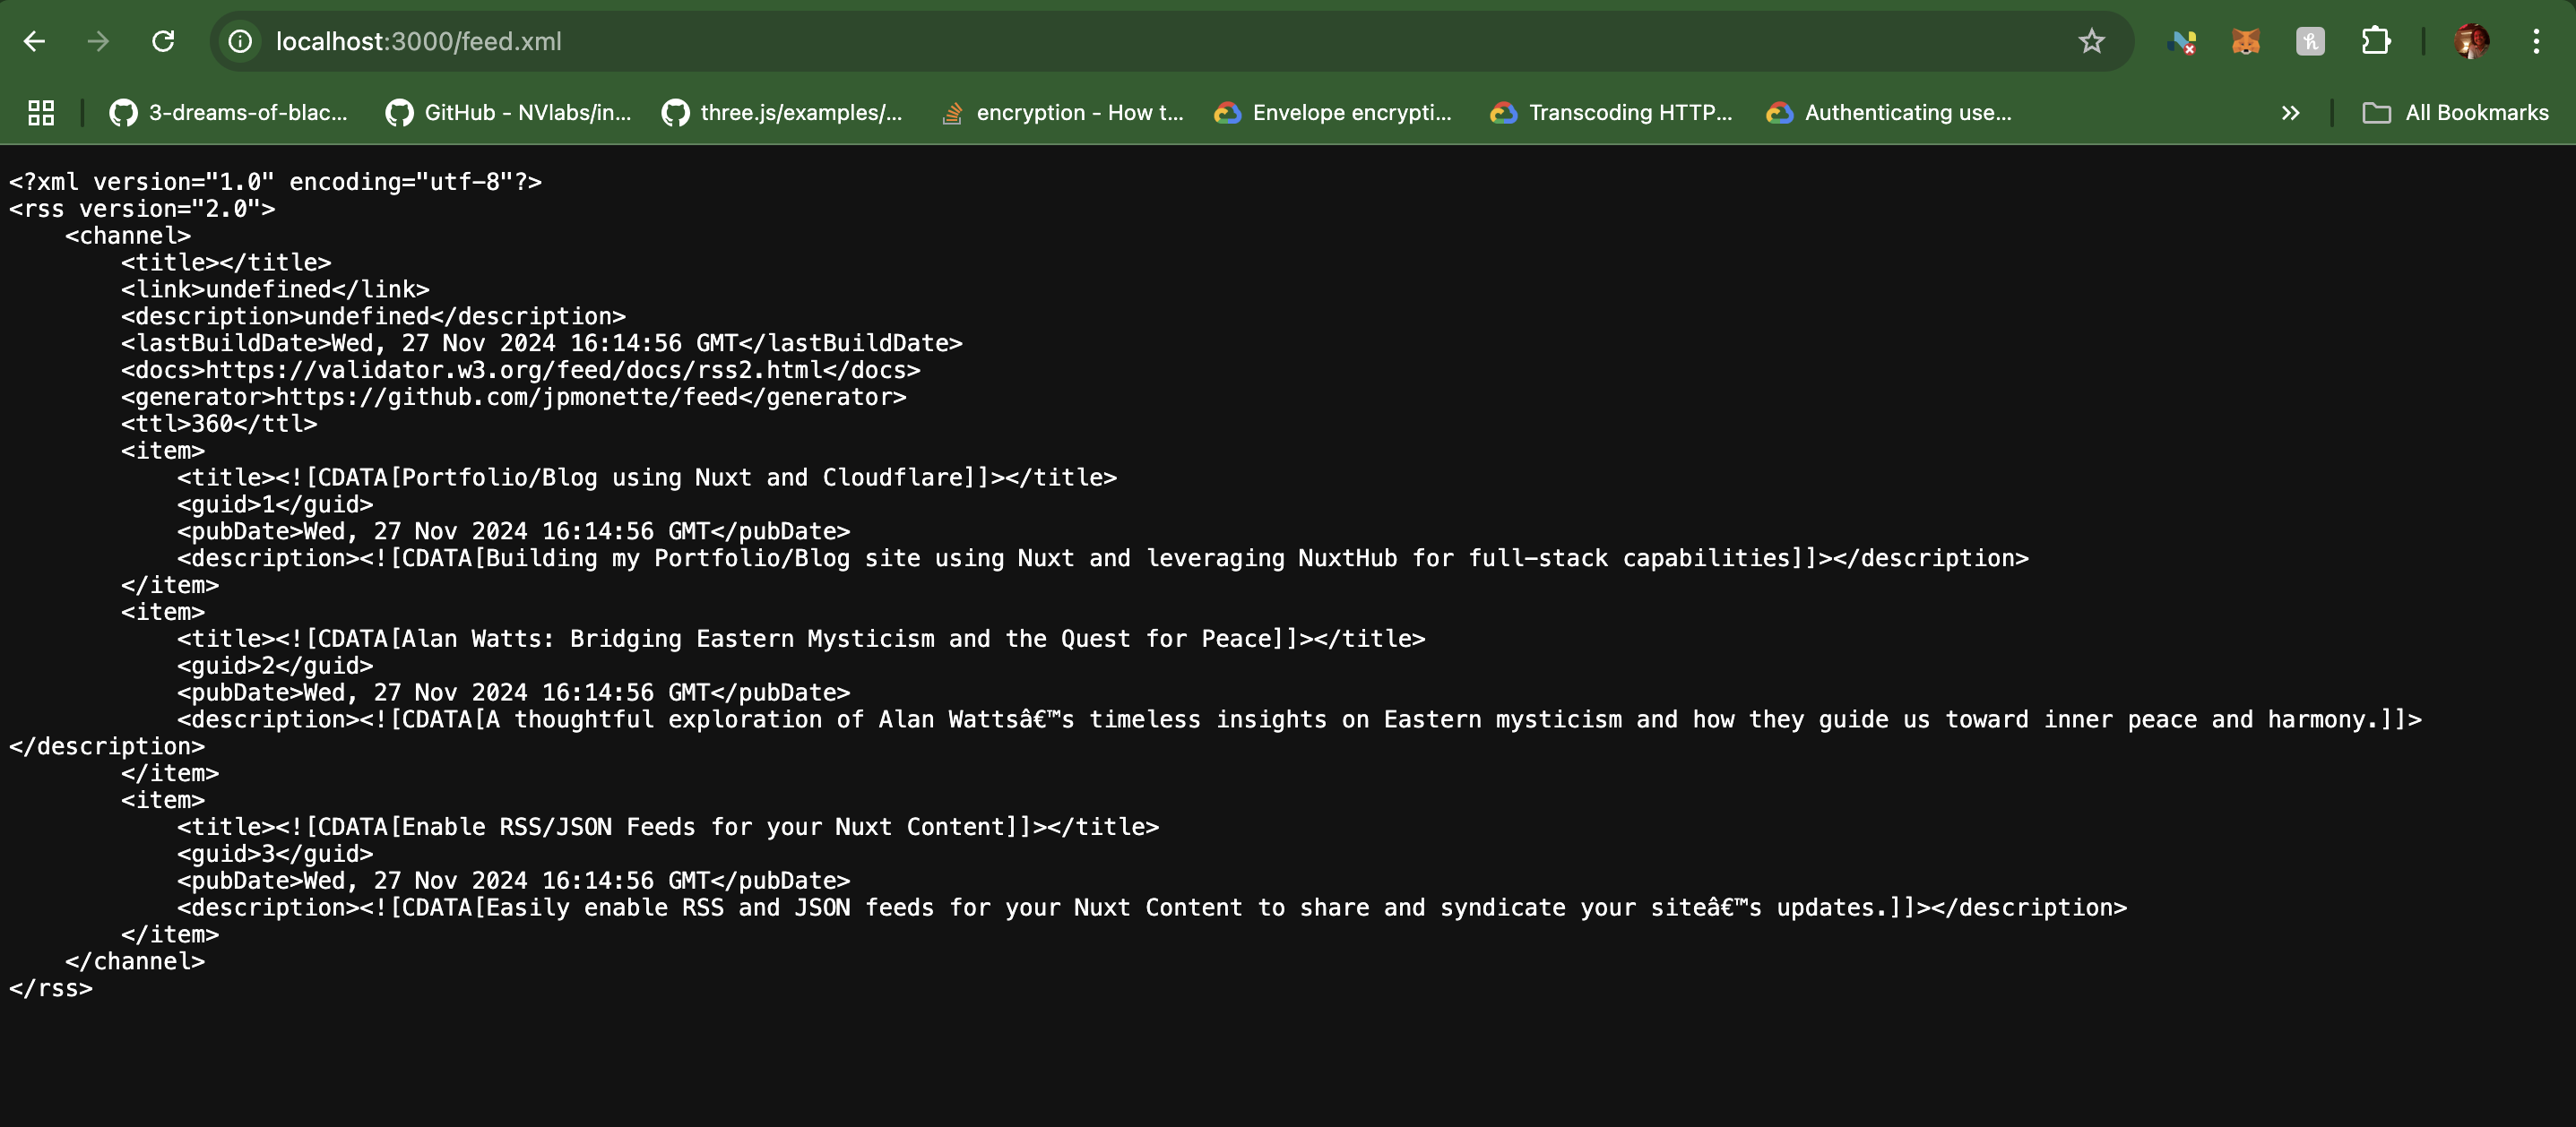Image resolution: width=2576 pixels, height=1127 pixels.
Task: View site information for localhost
Action: [x=239, y=41]
